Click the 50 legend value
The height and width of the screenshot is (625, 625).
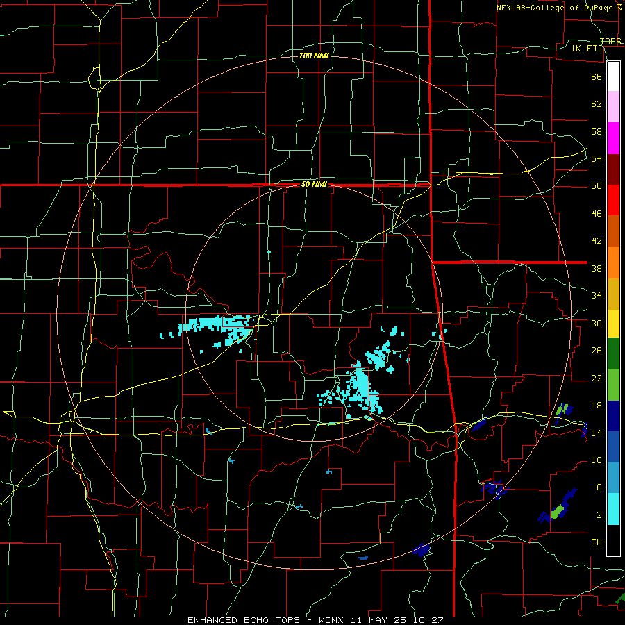pyautogui.click(x=597, y=186)
